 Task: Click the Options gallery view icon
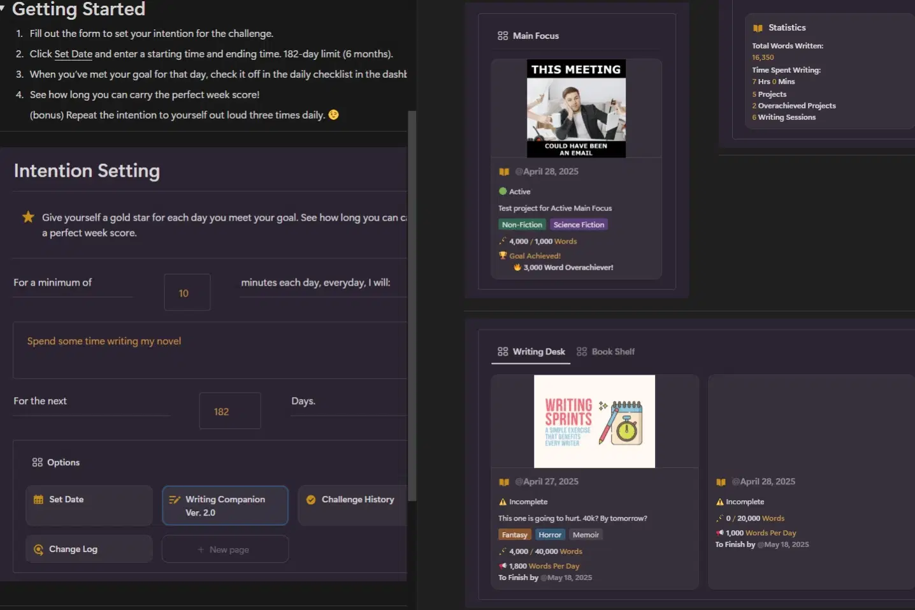click(38, 463)
